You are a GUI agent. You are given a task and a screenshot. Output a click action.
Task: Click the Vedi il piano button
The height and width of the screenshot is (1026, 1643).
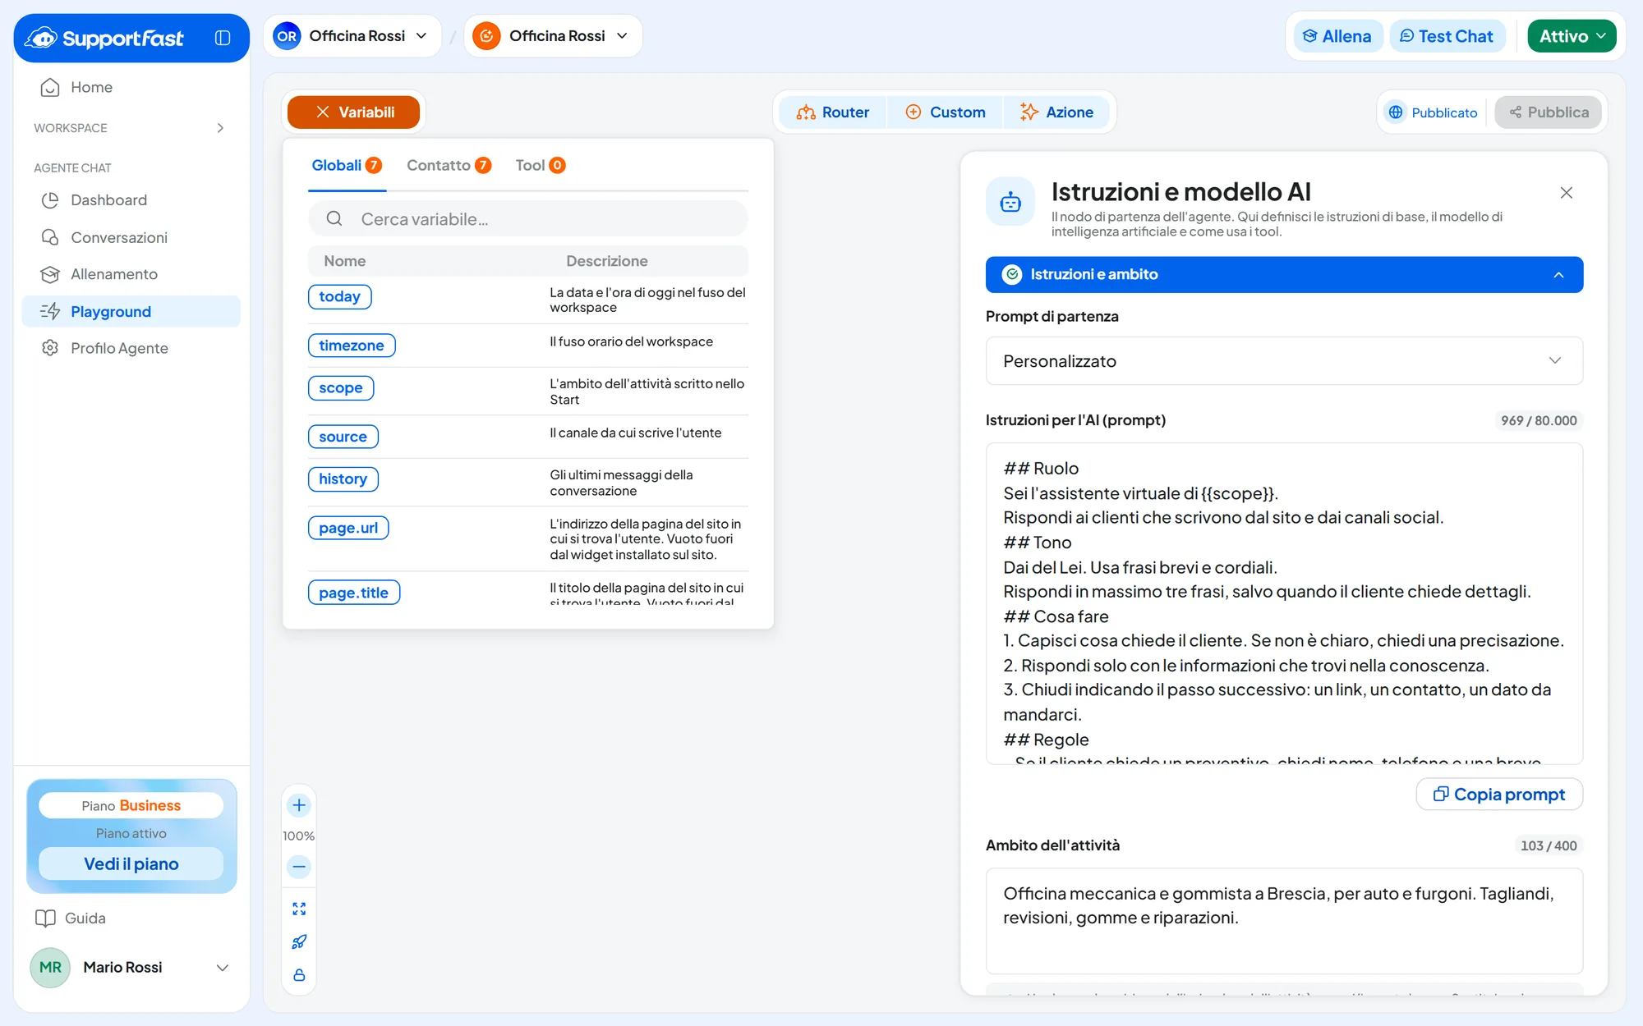coord(131,863)
